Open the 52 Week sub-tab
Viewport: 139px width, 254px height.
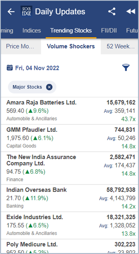tap(120, 47)
